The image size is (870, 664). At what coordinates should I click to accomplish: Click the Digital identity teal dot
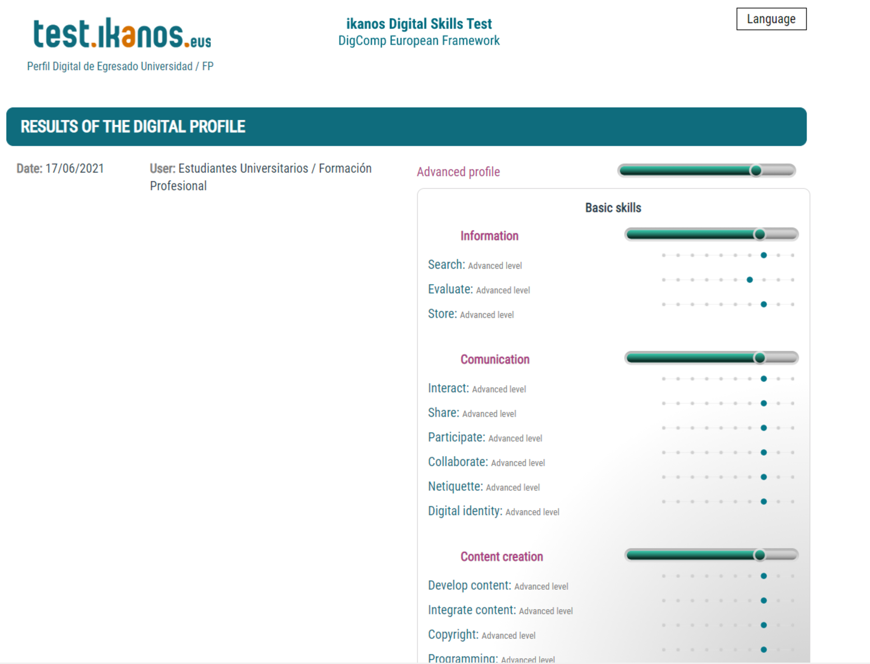763,502
